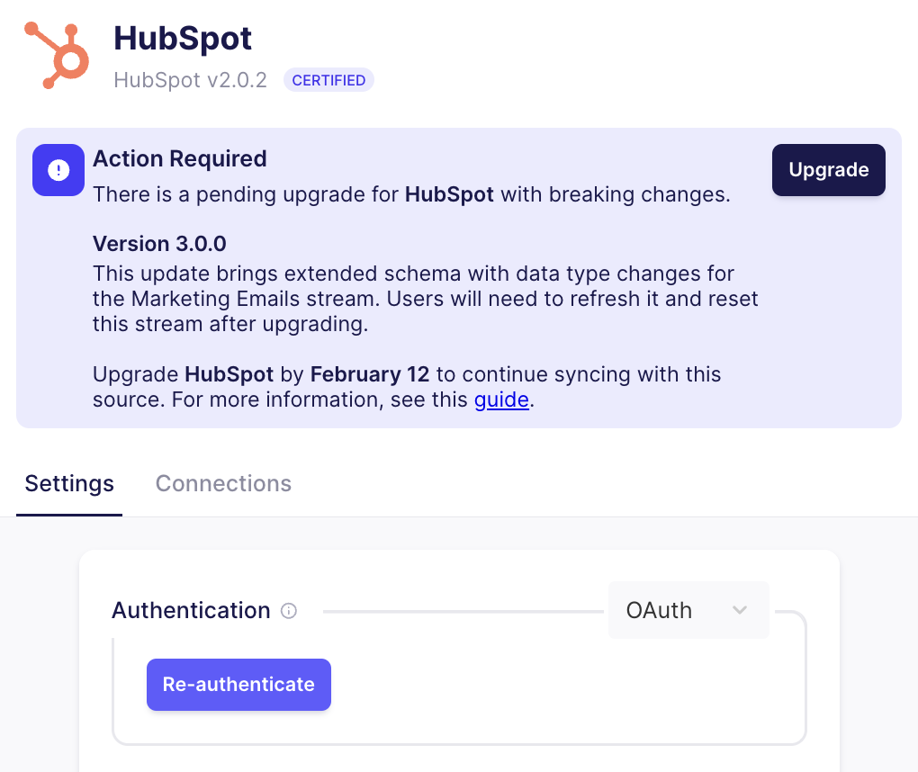The height and width of the screenshot is (772, 918).
Task: Click the info icon beside Authentication
Action: coord(288,611)
